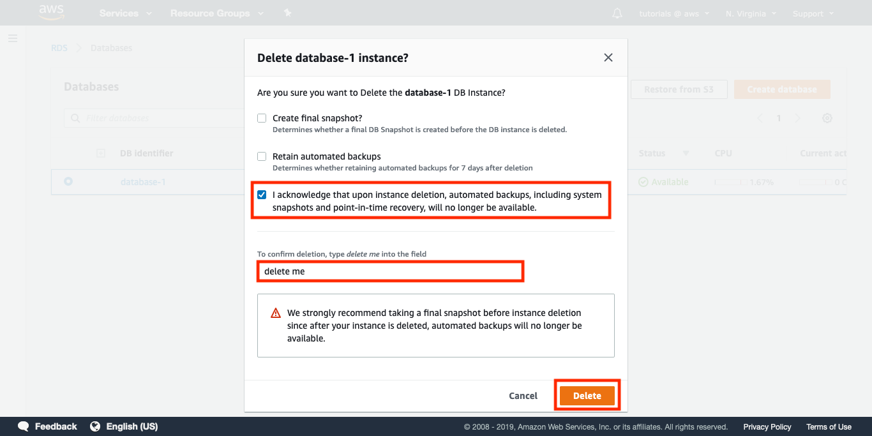Click the databases settings gear icon
872x436 pixels.
827,118
